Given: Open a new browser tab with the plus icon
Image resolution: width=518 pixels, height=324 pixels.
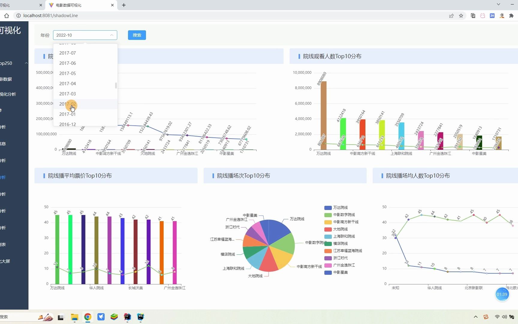Looking at the screenshot, I should 124,5.
